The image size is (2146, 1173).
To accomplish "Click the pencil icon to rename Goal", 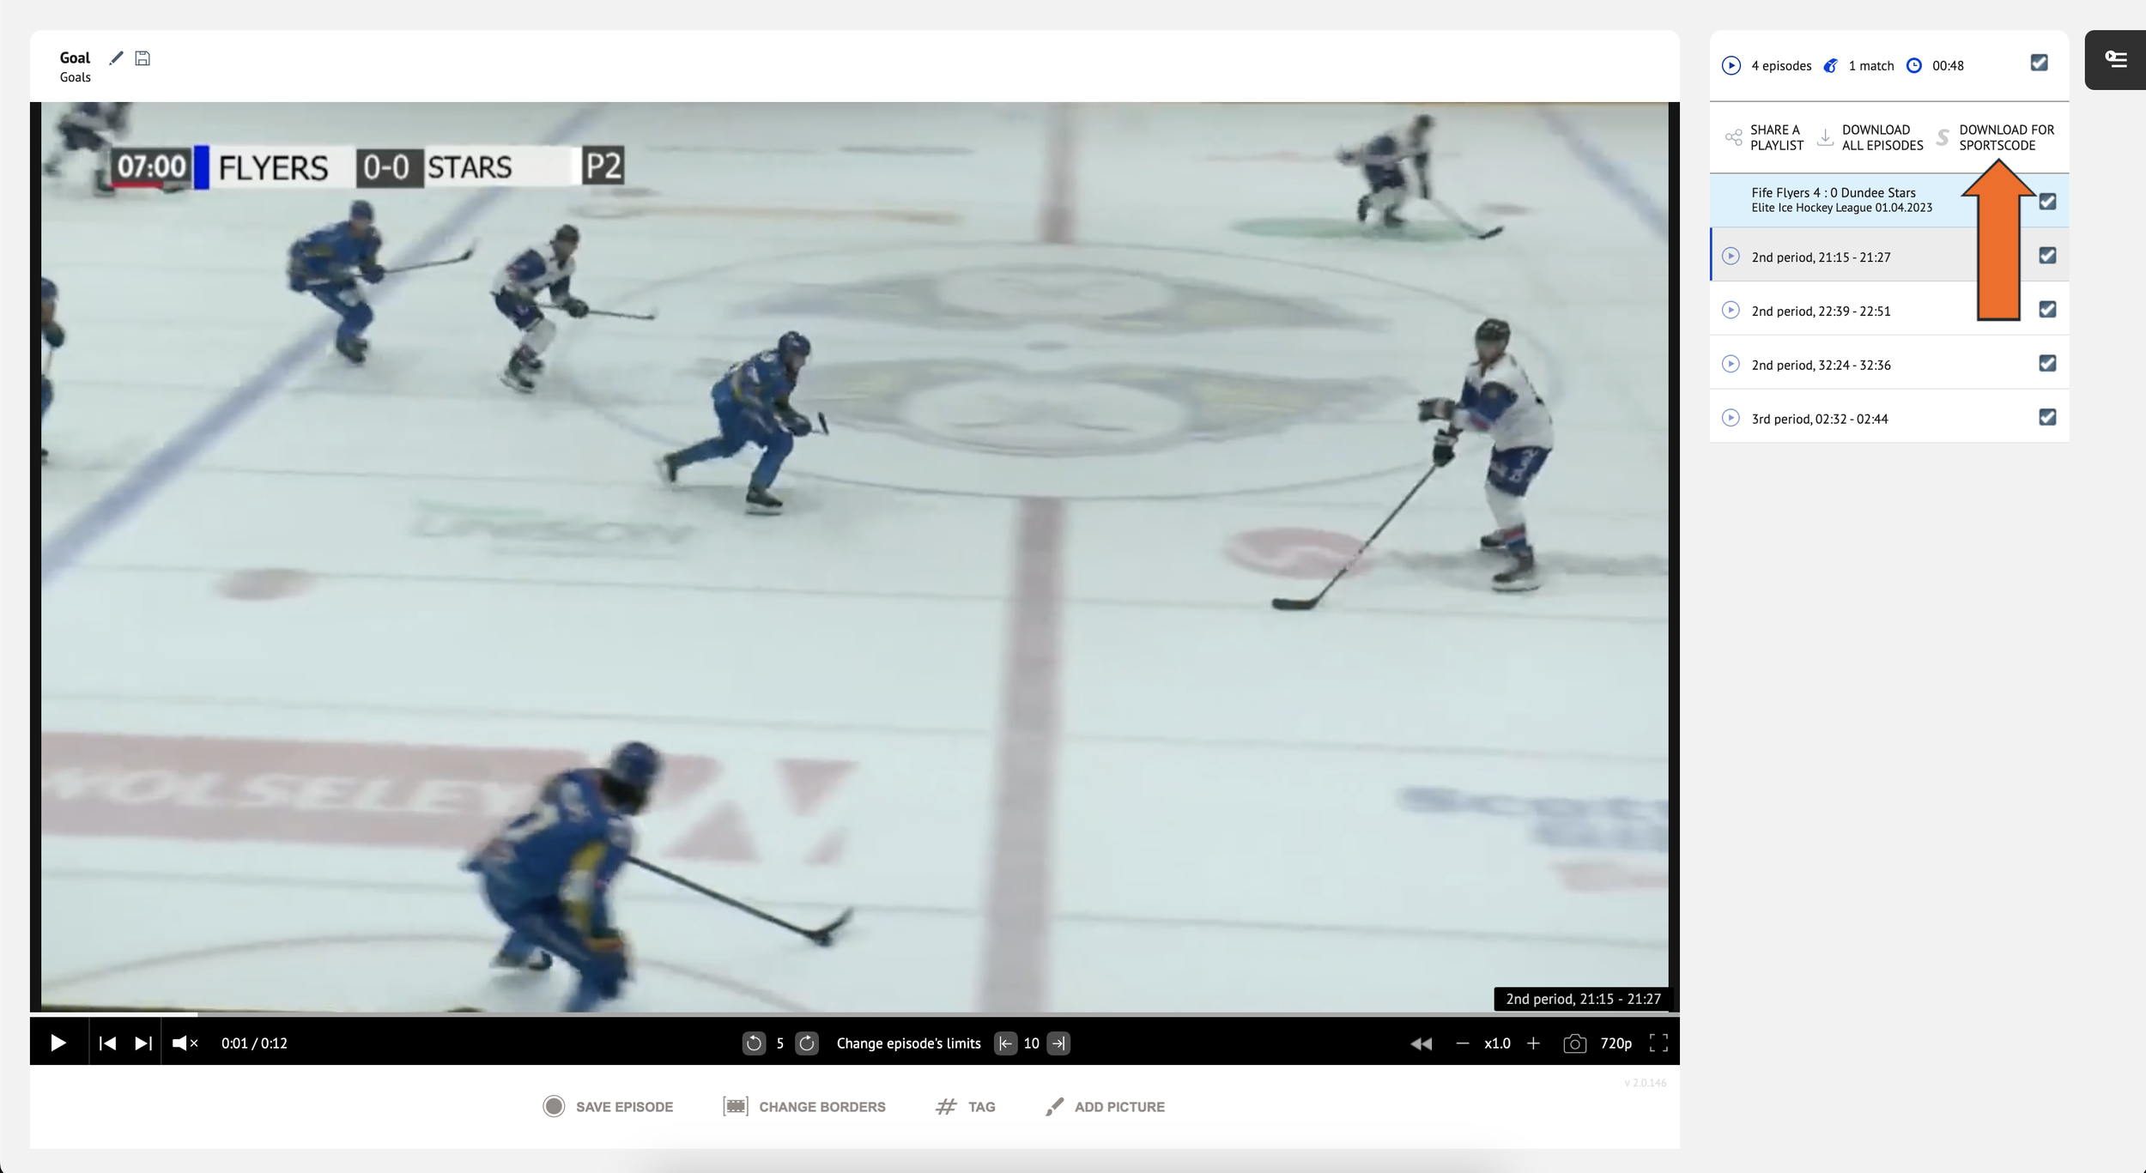I will coord(116,58).
